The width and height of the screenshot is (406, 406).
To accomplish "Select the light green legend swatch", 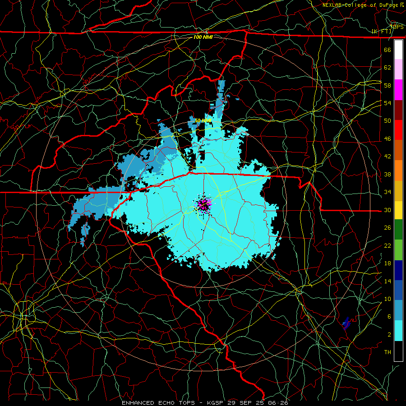I will (398, 249).
